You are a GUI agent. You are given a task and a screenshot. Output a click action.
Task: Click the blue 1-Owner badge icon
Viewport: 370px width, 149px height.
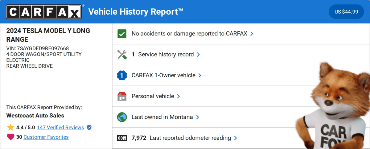(x=122, y=75)
